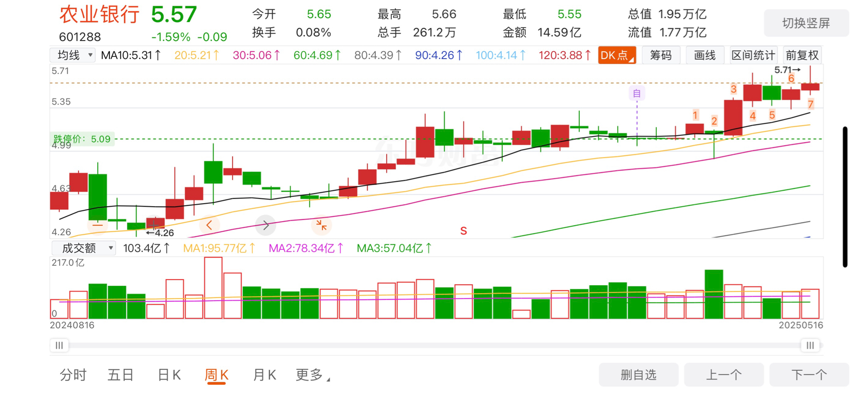
Task: Click the MA10:5.31 value
Action: (x=131, y=55)
